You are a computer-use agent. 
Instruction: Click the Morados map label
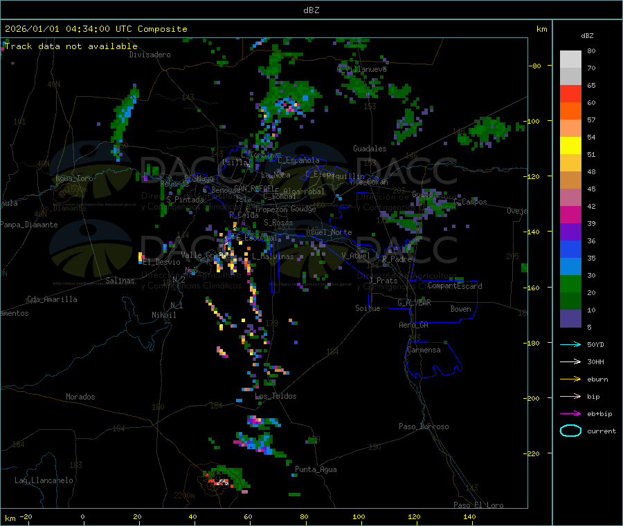click(80, 397)
